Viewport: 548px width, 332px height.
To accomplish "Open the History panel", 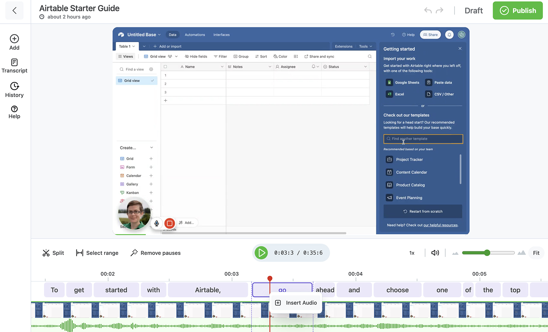I will tap(14, 90).
